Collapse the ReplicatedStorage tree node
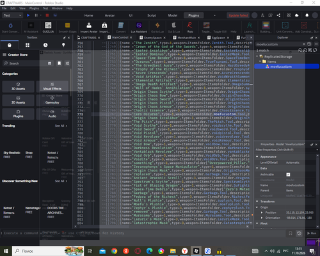The image size is (320, 256). 257,56
